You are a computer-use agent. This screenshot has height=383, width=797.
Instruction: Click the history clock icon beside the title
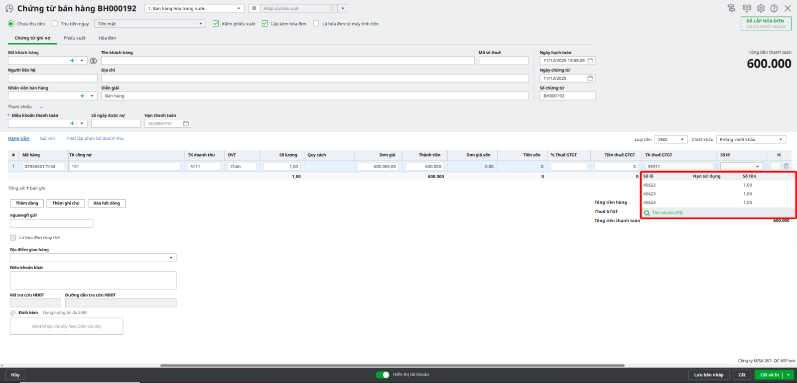pyautogui.click(x=9, y=8)
